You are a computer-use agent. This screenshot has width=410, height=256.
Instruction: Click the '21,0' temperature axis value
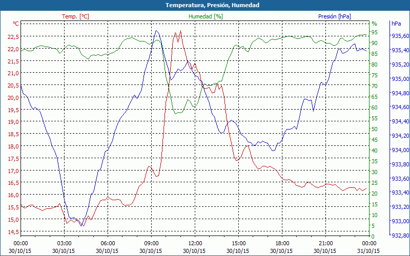pos(13,73)
